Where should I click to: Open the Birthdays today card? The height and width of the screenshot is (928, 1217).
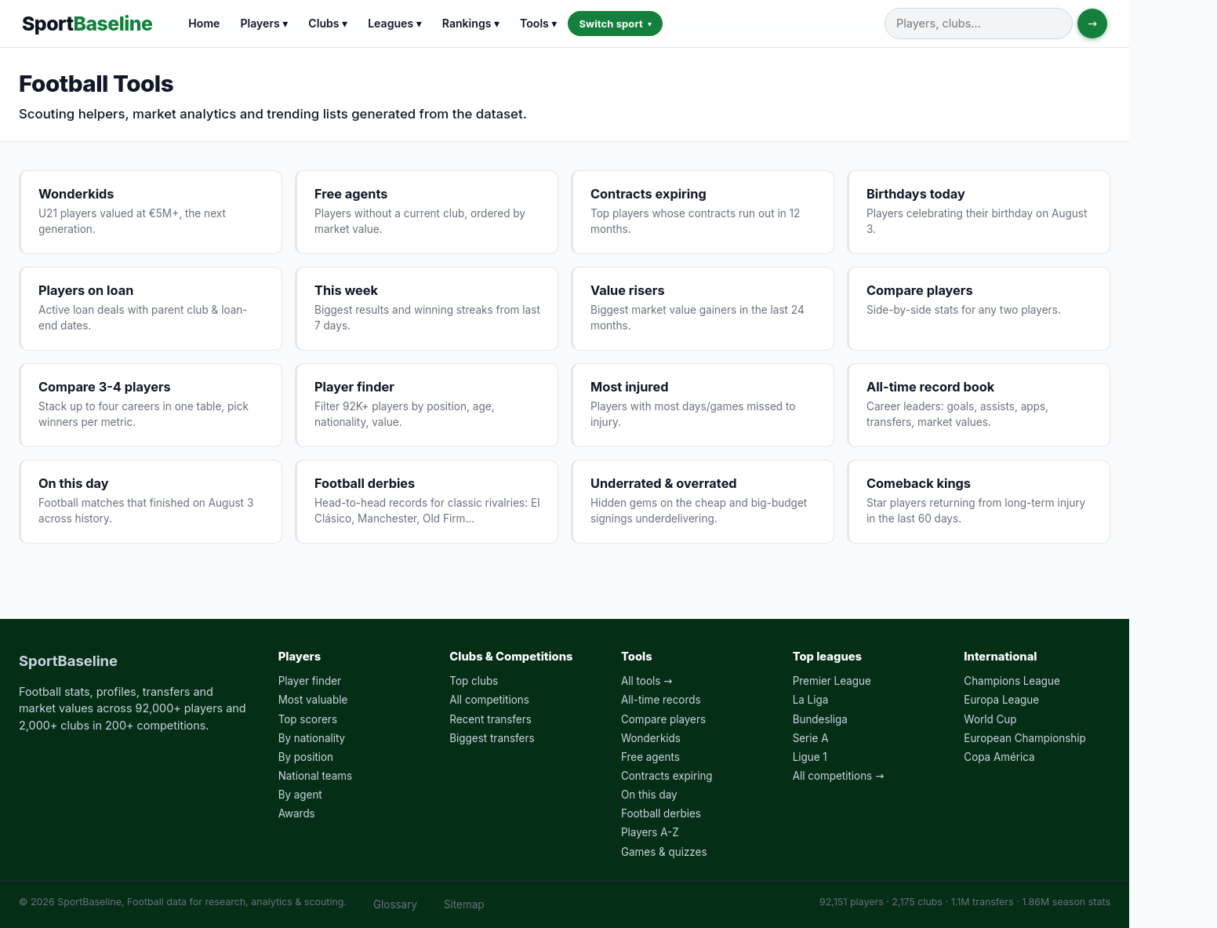(x=979, y=212)
